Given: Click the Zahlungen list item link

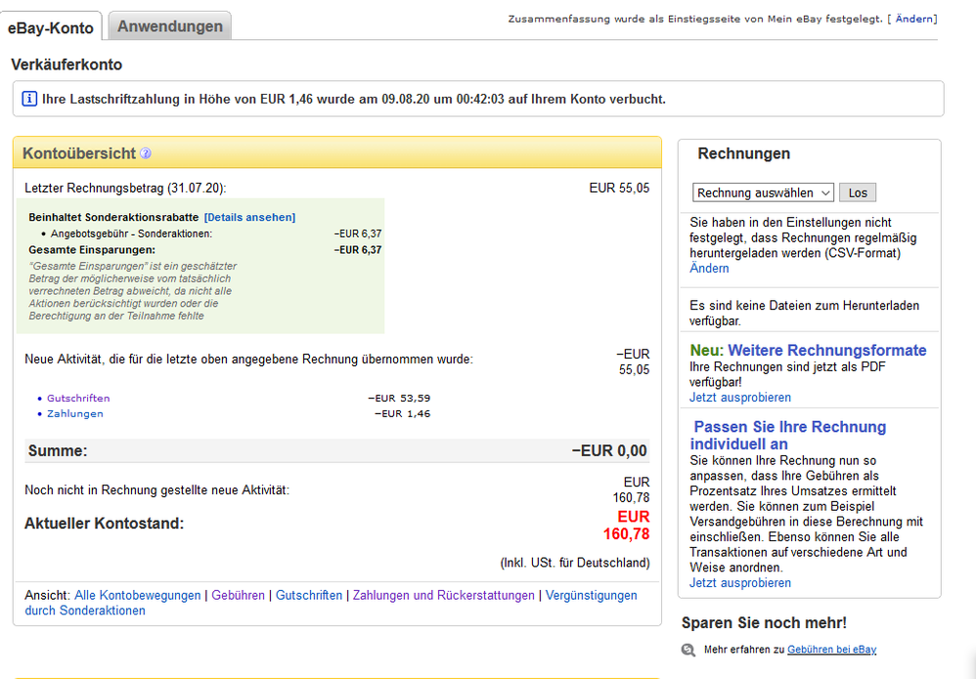Looking at the screenshot, I should [x=74, y=413].
